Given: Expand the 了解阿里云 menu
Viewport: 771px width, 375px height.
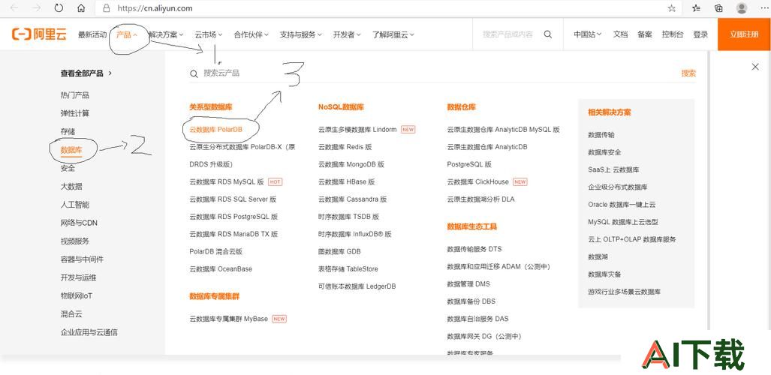Looking at the screenshot, I should [x=393, y=34].
